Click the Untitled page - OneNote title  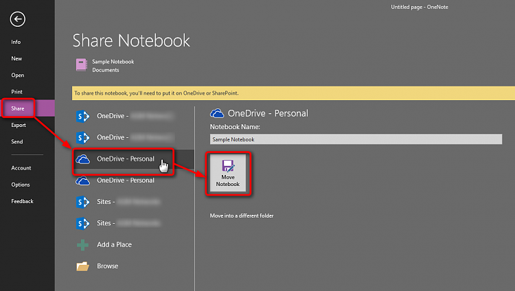tap(420, 7)
